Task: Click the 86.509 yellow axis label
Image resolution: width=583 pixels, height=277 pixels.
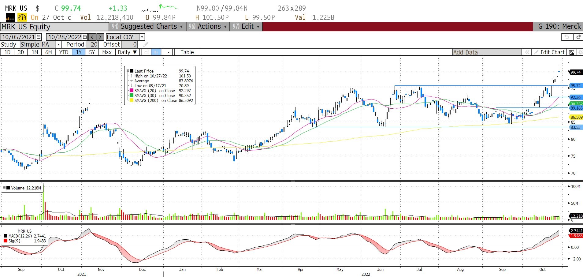Action: click(x=576, y=117)
